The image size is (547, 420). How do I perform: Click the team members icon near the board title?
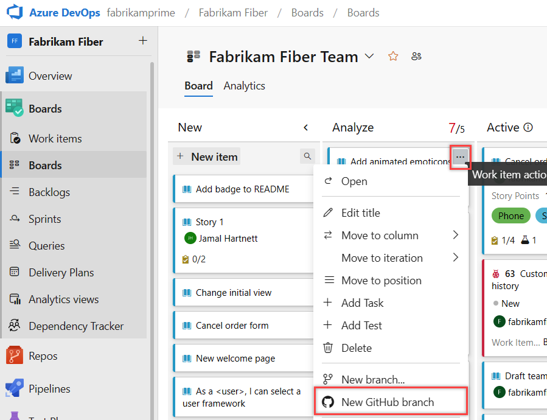tap(416, 55)
